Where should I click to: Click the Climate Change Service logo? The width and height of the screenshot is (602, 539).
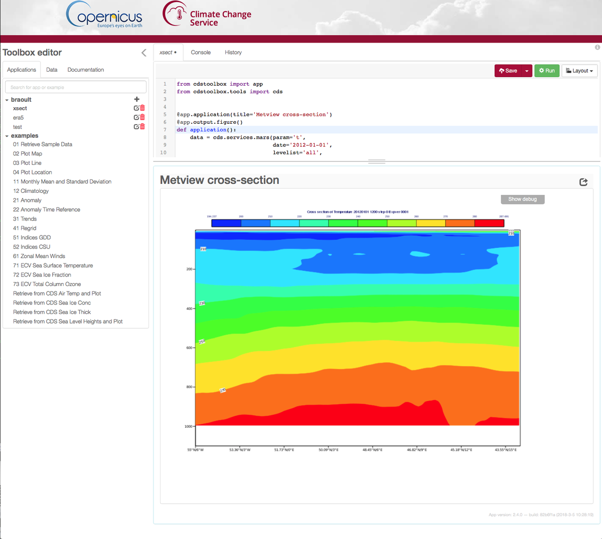tap(207, 14)
